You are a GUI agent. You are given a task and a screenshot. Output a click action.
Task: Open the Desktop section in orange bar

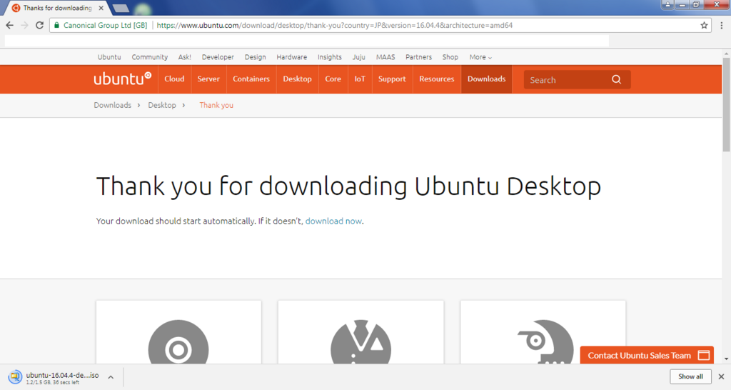tap(298, 79)
